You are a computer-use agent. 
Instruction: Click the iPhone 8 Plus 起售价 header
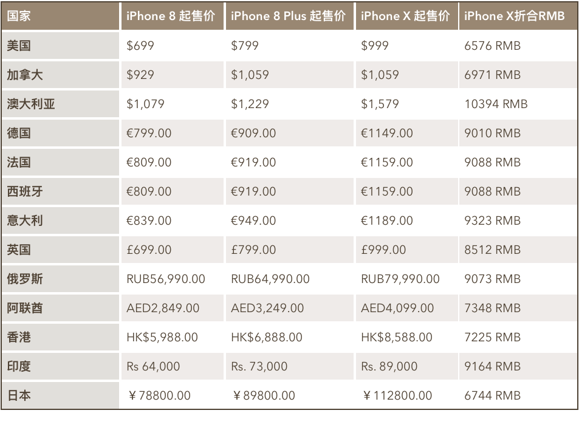click(288, 16)
